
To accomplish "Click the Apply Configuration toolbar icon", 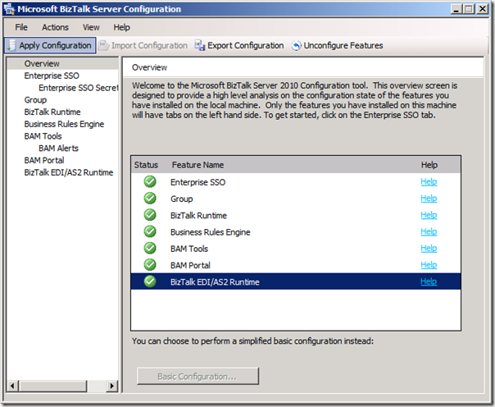I will tap(11, 46).
